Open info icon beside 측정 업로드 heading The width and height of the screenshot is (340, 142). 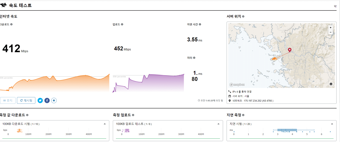tap(133, 115)
